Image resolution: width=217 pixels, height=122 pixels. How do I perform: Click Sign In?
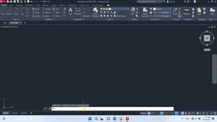click(x=171, y=1)
